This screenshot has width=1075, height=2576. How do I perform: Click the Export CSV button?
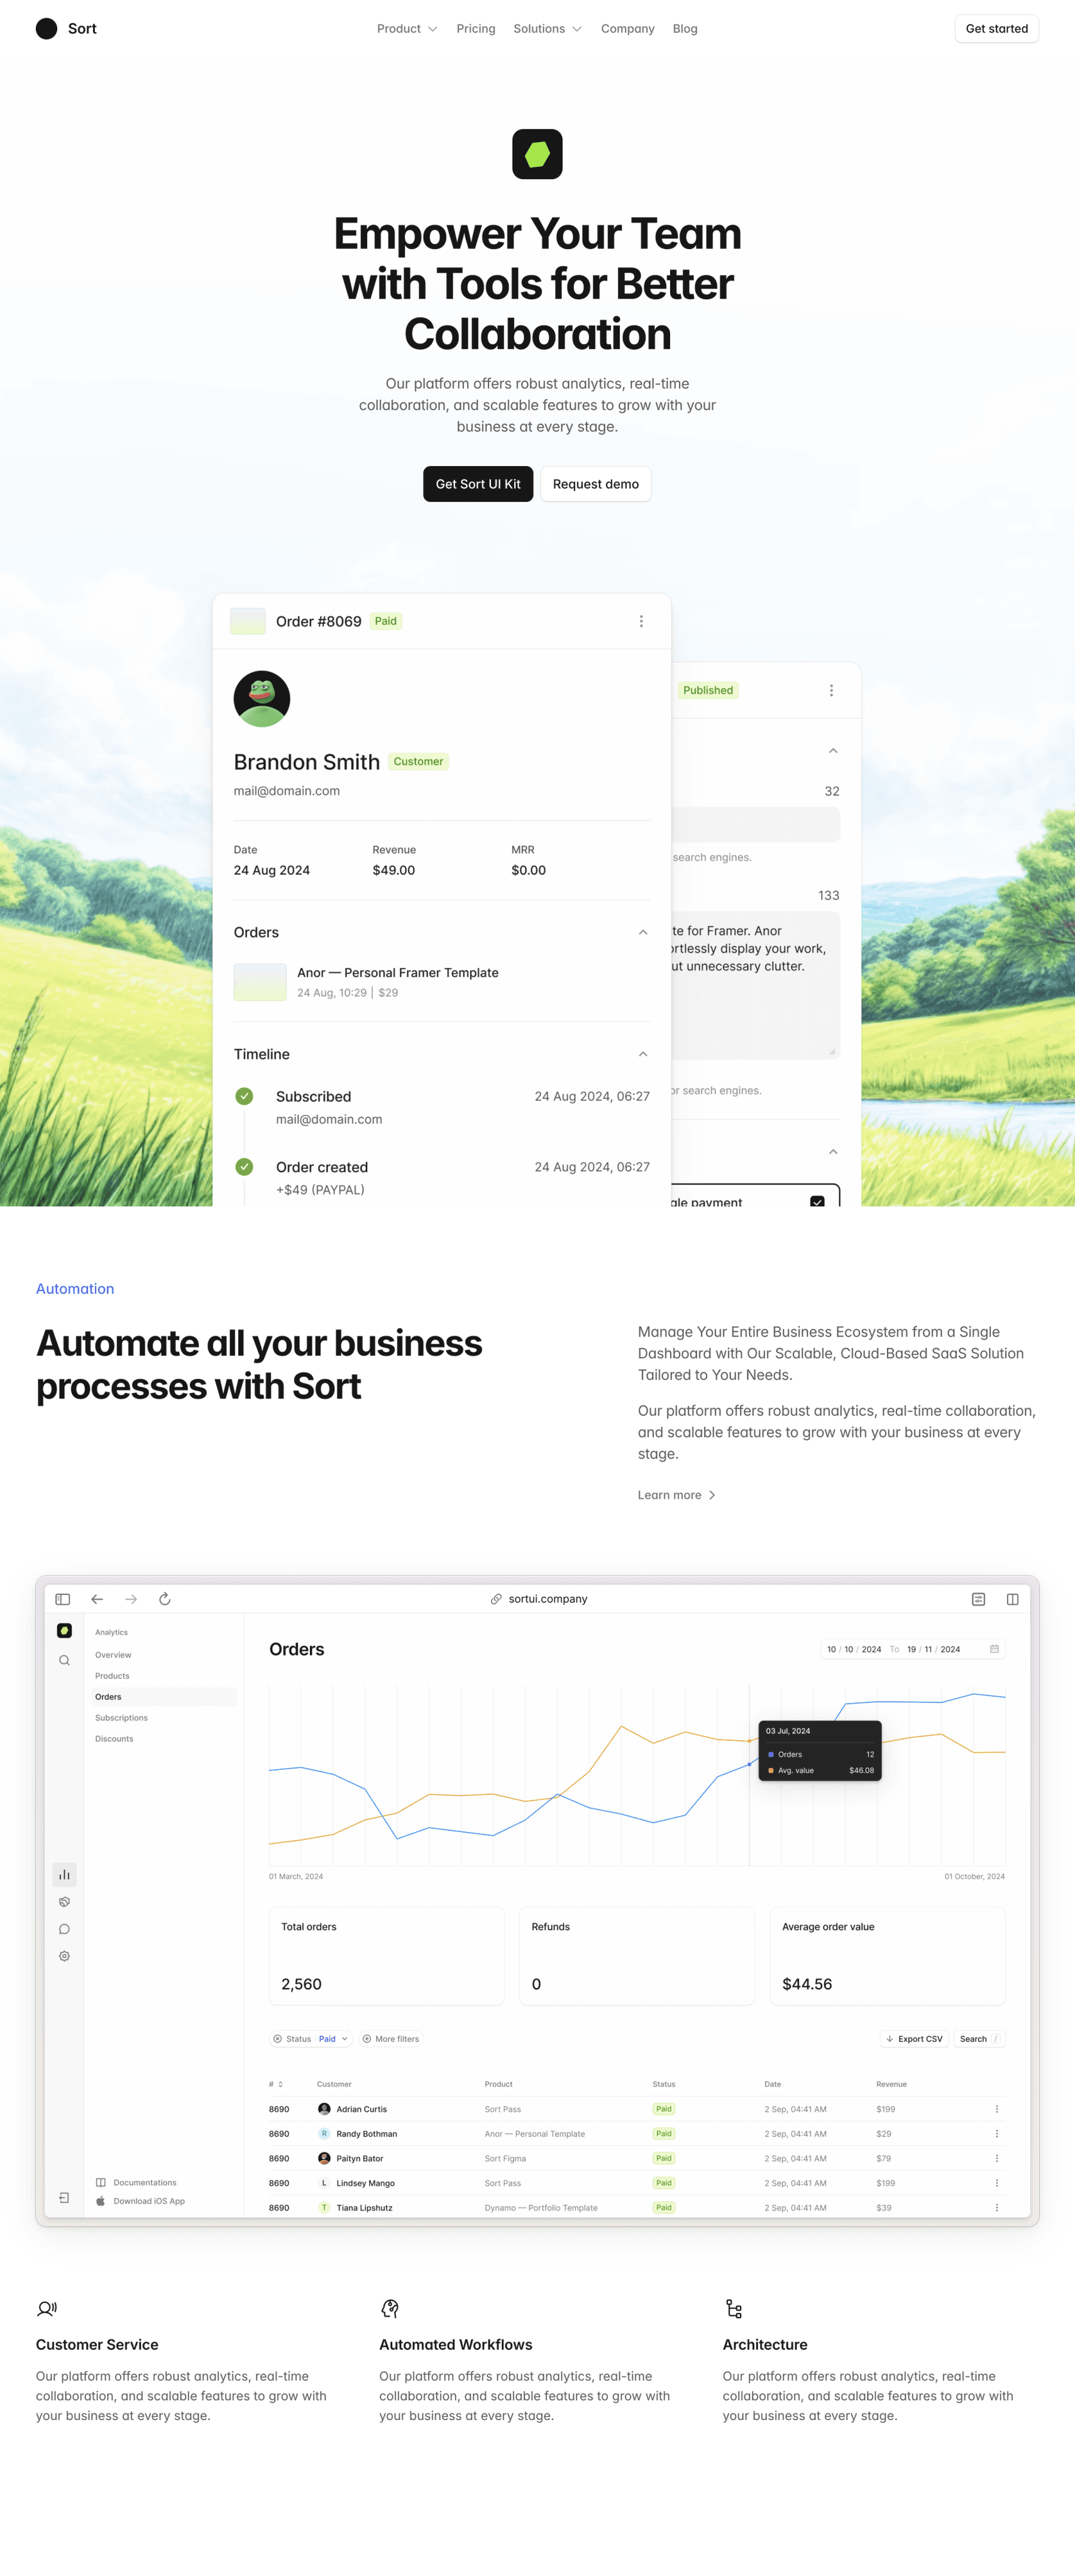tap(914, 2039)
